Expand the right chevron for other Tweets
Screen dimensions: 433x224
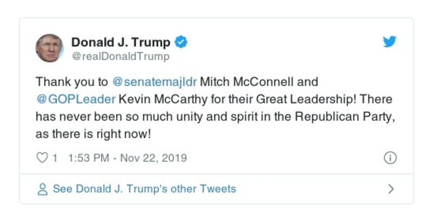pyautogui.click(x=391, y=189)
